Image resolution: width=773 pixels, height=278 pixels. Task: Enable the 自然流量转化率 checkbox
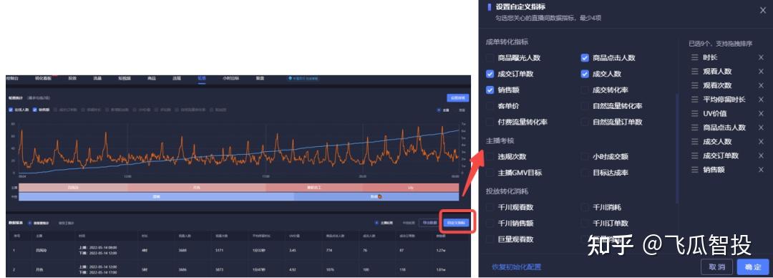(585, 105)
